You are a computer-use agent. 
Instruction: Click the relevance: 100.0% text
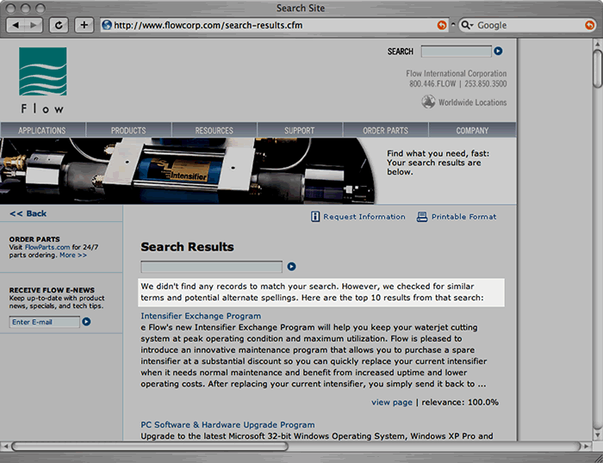(460, 402)
